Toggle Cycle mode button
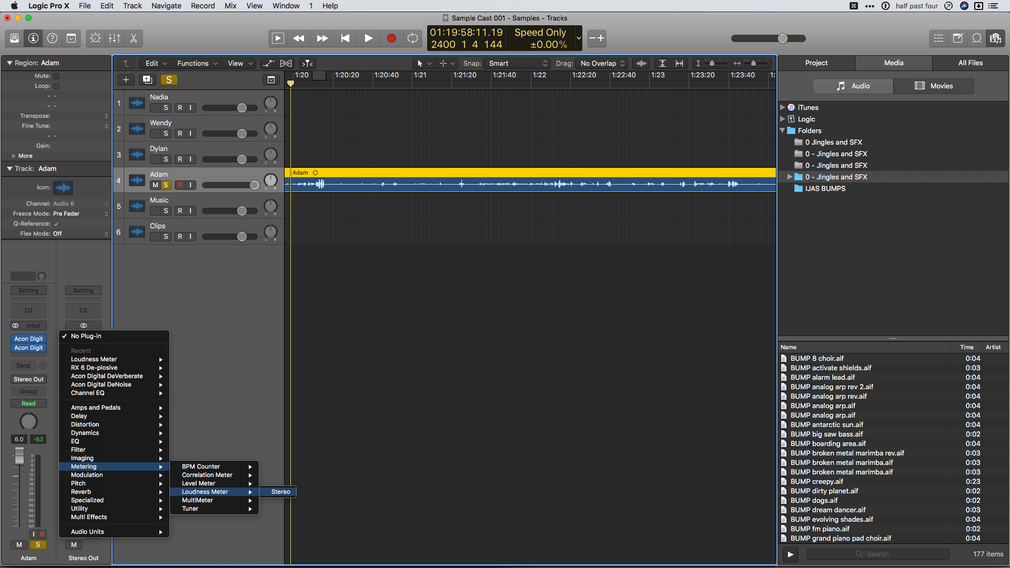 click(412, 38)
